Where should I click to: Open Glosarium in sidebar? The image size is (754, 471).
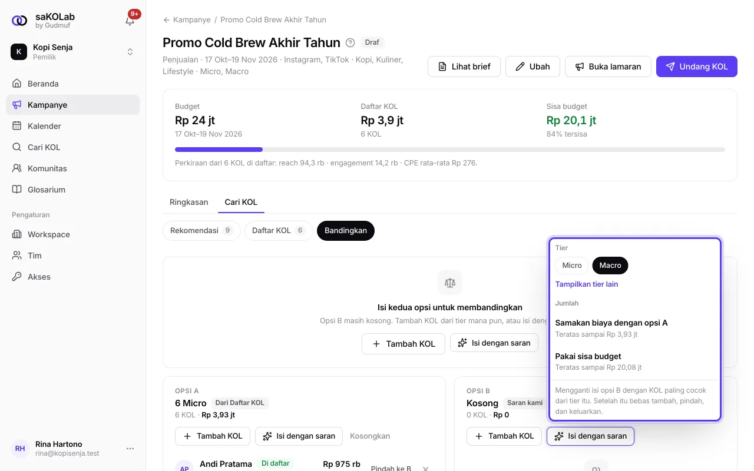pos(72,190)
